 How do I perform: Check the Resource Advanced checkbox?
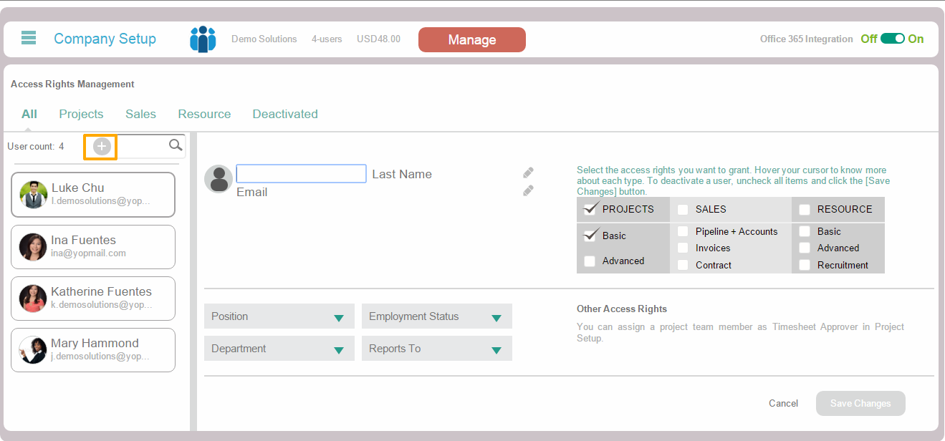tap(805, 248)
